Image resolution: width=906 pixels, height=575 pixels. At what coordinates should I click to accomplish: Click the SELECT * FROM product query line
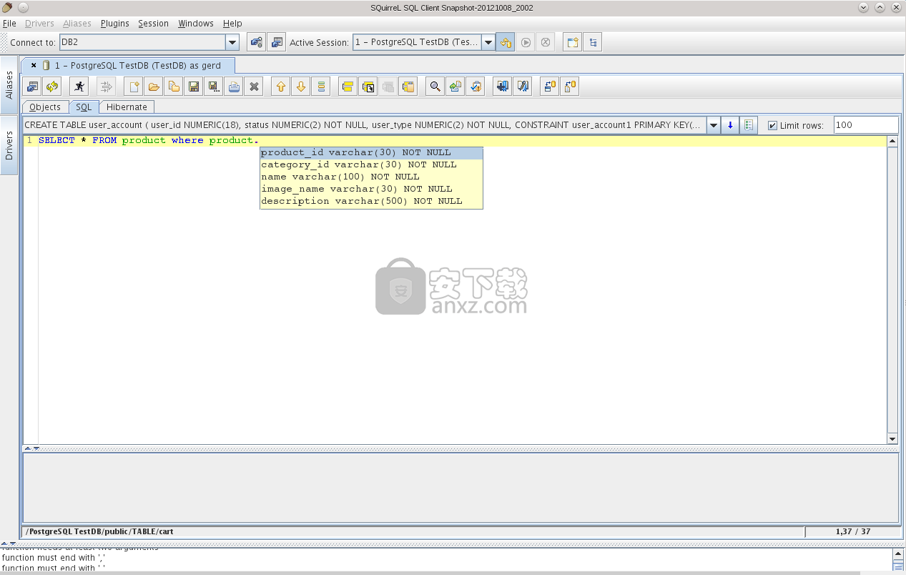(x=149, y=140)
